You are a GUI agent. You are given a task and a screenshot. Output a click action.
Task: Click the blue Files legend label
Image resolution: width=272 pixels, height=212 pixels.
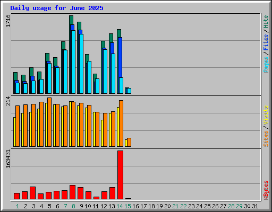click(266, 42)
